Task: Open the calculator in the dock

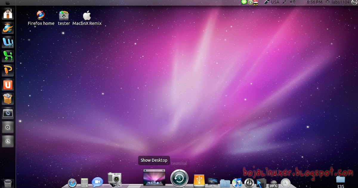Action: tap(84, 183)
